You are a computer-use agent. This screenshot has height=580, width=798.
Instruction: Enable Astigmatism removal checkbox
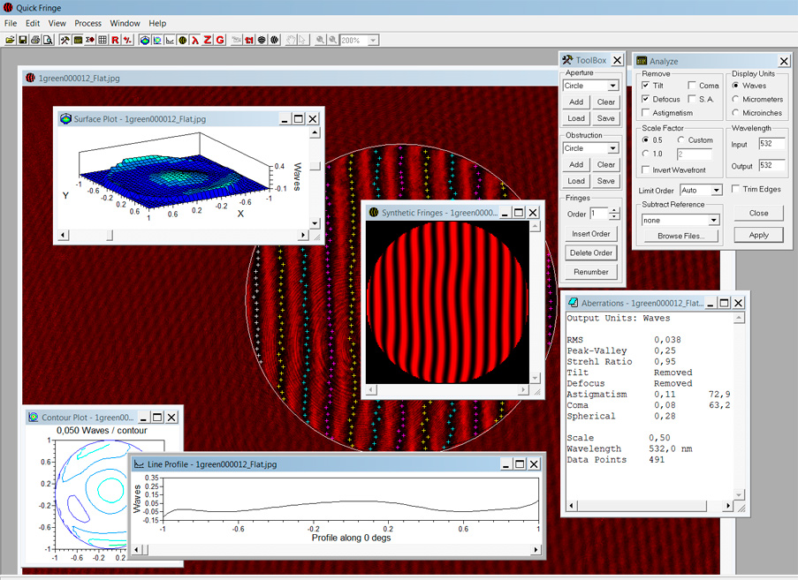[645, 112]
